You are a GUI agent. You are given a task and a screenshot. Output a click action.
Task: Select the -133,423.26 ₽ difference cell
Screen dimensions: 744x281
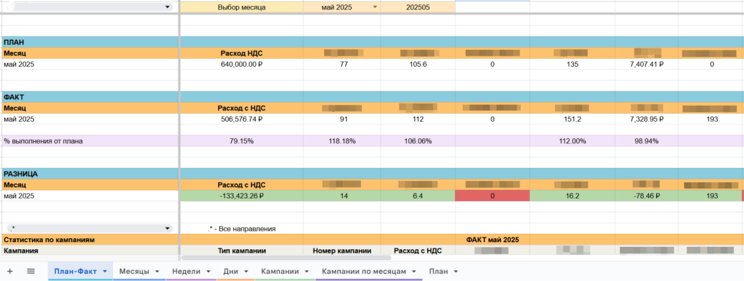[241, 196]
